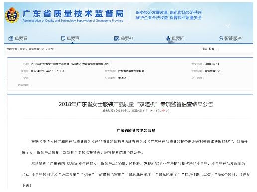Screen dimensions: 257x192
Task: Open 监督抽查公告 breadcrumb link
Action: click(36, 49)
